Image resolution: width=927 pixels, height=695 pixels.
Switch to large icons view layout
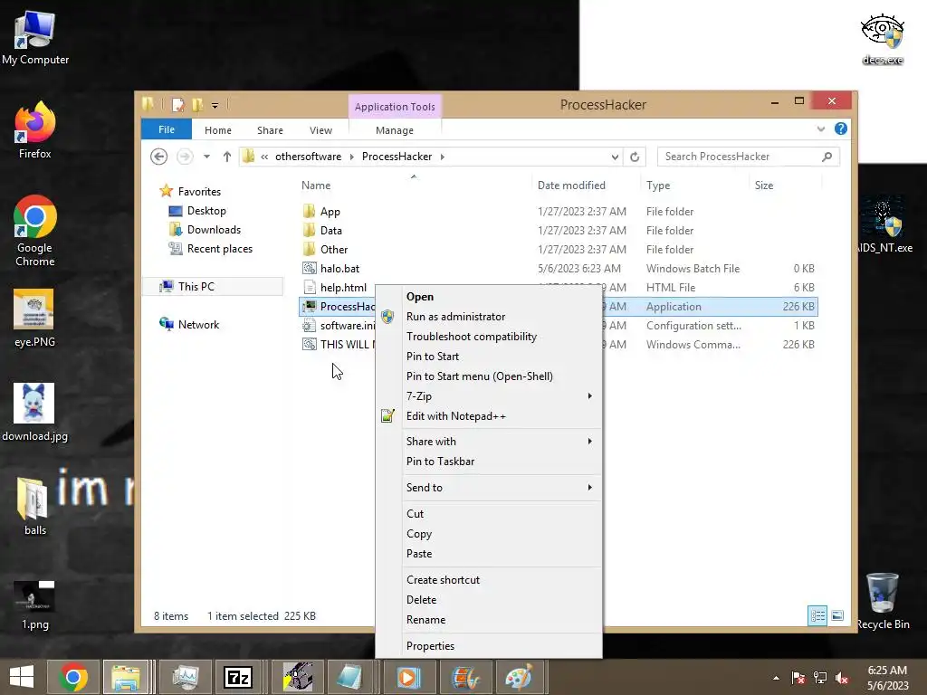pyautogui.click(x=837, y=615)
